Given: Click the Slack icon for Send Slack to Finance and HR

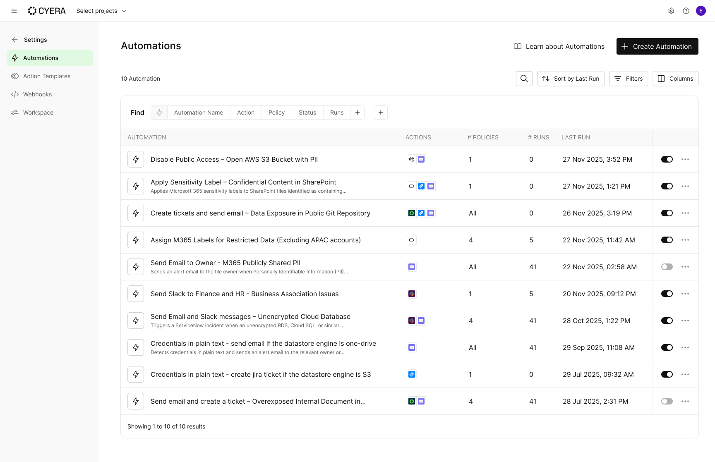Looking at the screenshot, I should tap(411, 294).
